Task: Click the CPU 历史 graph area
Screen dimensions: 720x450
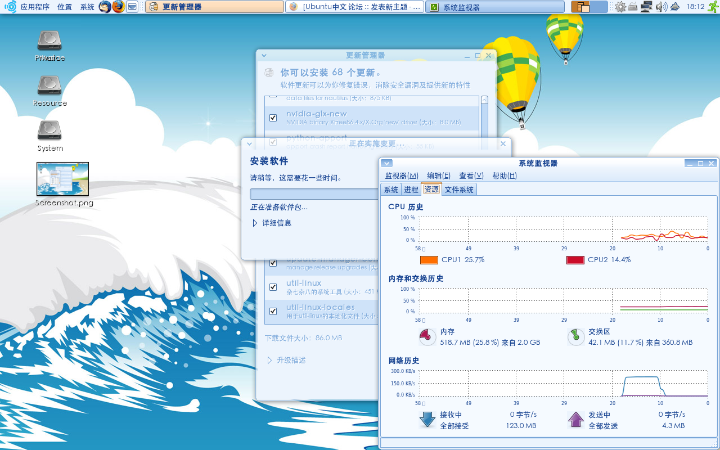Action: click(x=564, y=229)
